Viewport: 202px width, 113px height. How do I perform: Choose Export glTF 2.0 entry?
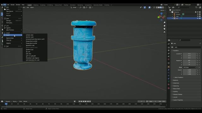tap(31, 56)
